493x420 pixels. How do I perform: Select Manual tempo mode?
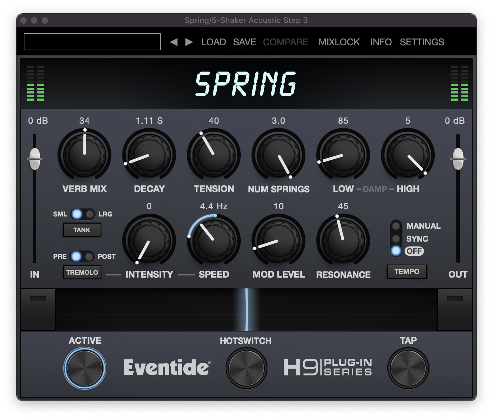point(396,226)
